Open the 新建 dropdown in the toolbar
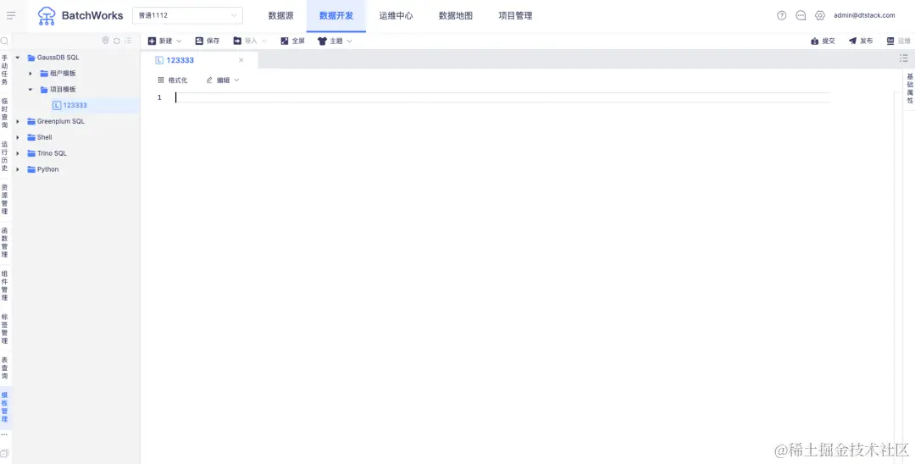The image size is (915, 464). tap(164, 41)
